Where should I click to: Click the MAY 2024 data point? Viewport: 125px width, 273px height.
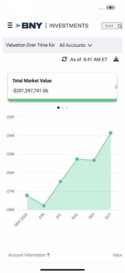click(x=27, y=195)
